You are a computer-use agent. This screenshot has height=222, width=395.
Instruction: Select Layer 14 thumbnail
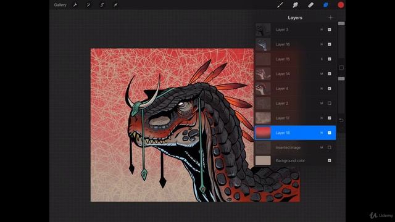pos(263,74)
